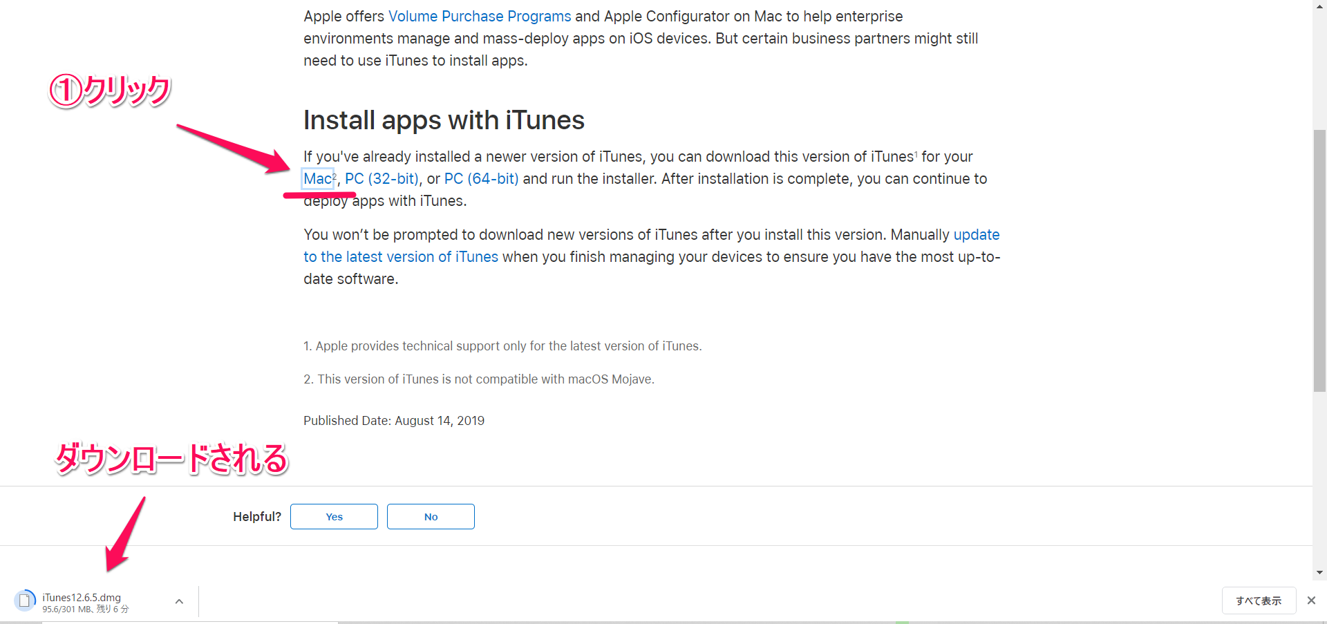Close the downloads bar
Viewport: 1327px width, 624px height.
(1311, 601)
